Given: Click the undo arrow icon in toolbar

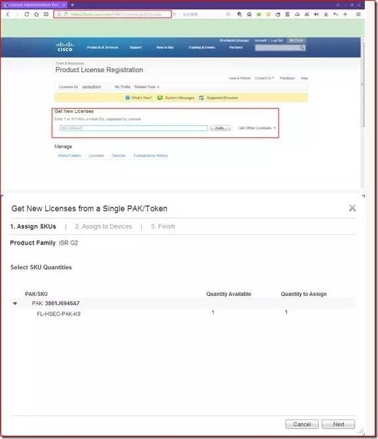Looking at the screenshot, I should [335, 14].
